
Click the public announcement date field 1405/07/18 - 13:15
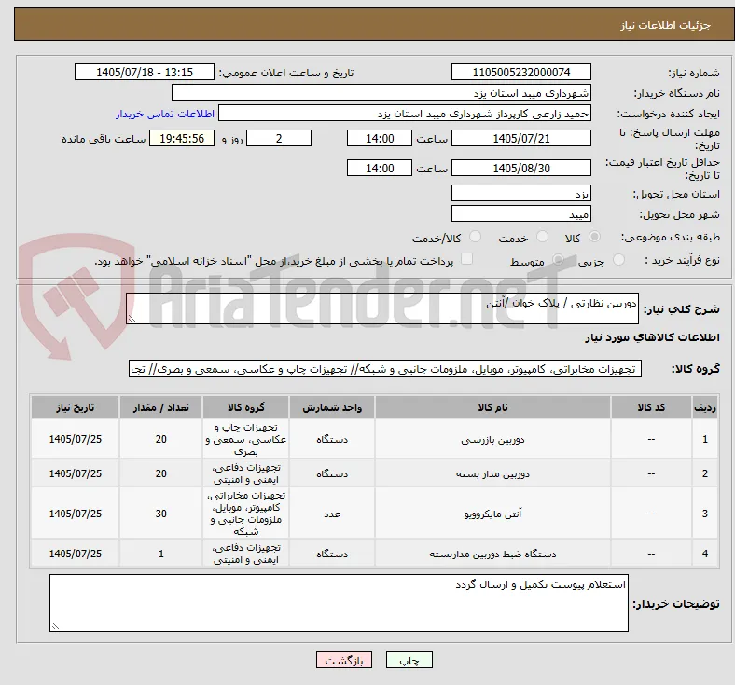tap(145, 72)
